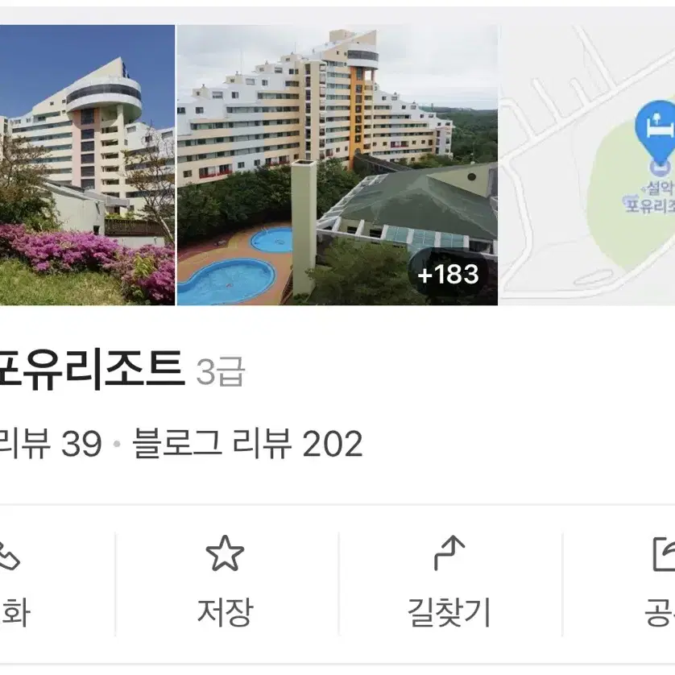This screenshot has width=675, height=675.
Task: Tap the turn-arrow directions icon
Action: click(449, 553)
